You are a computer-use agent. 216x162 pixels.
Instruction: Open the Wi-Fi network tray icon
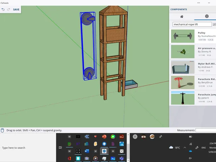coord(190,144)
